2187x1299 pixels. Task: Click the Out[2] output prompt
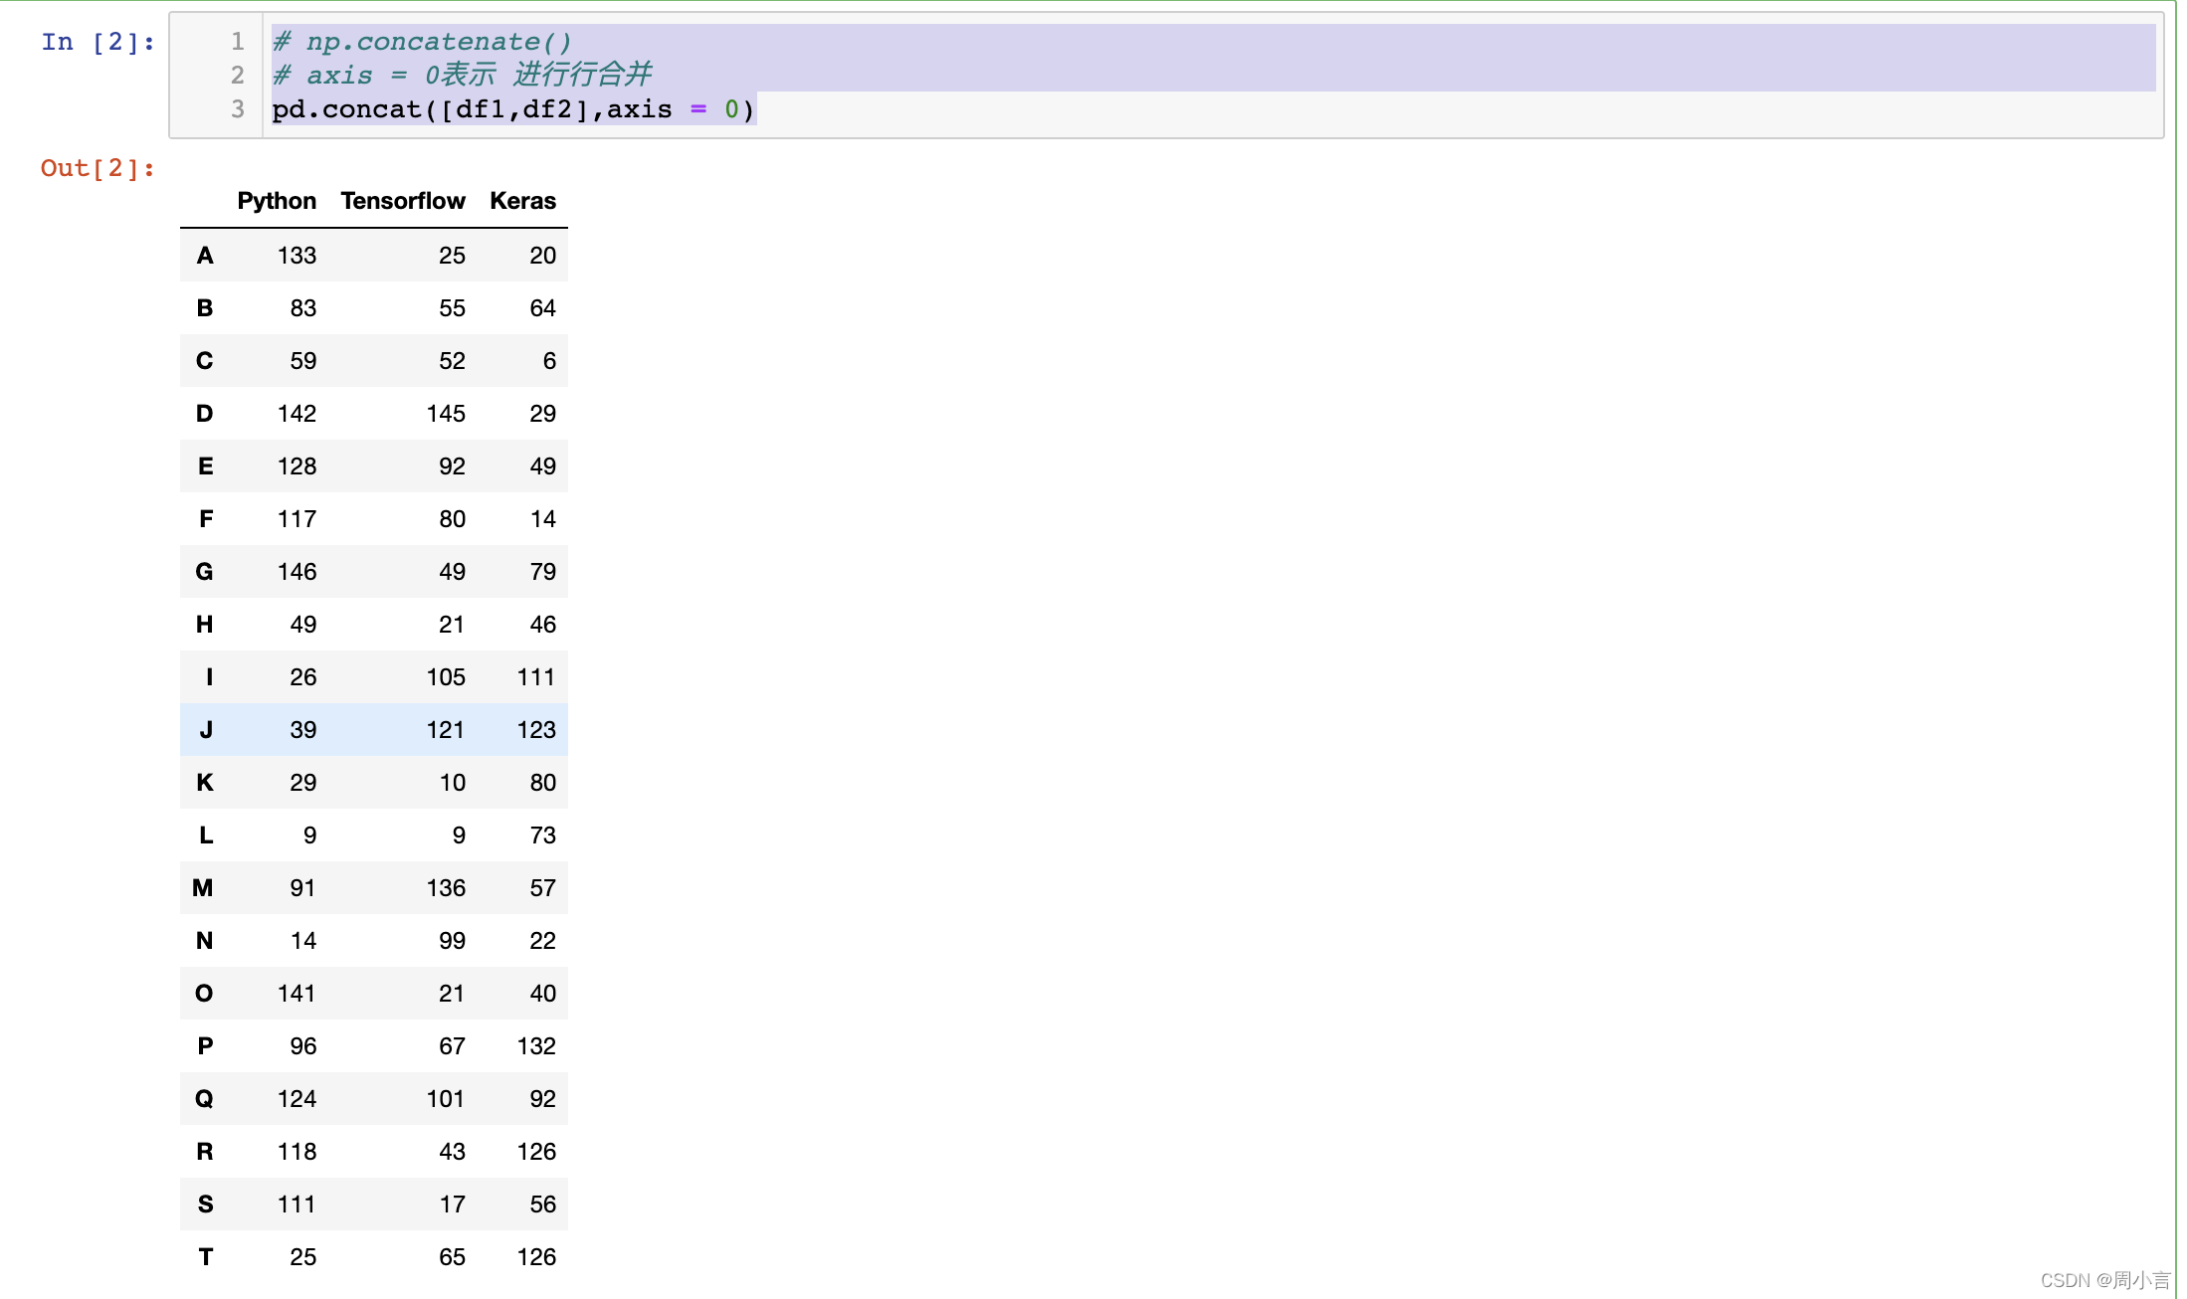point(99,168)
